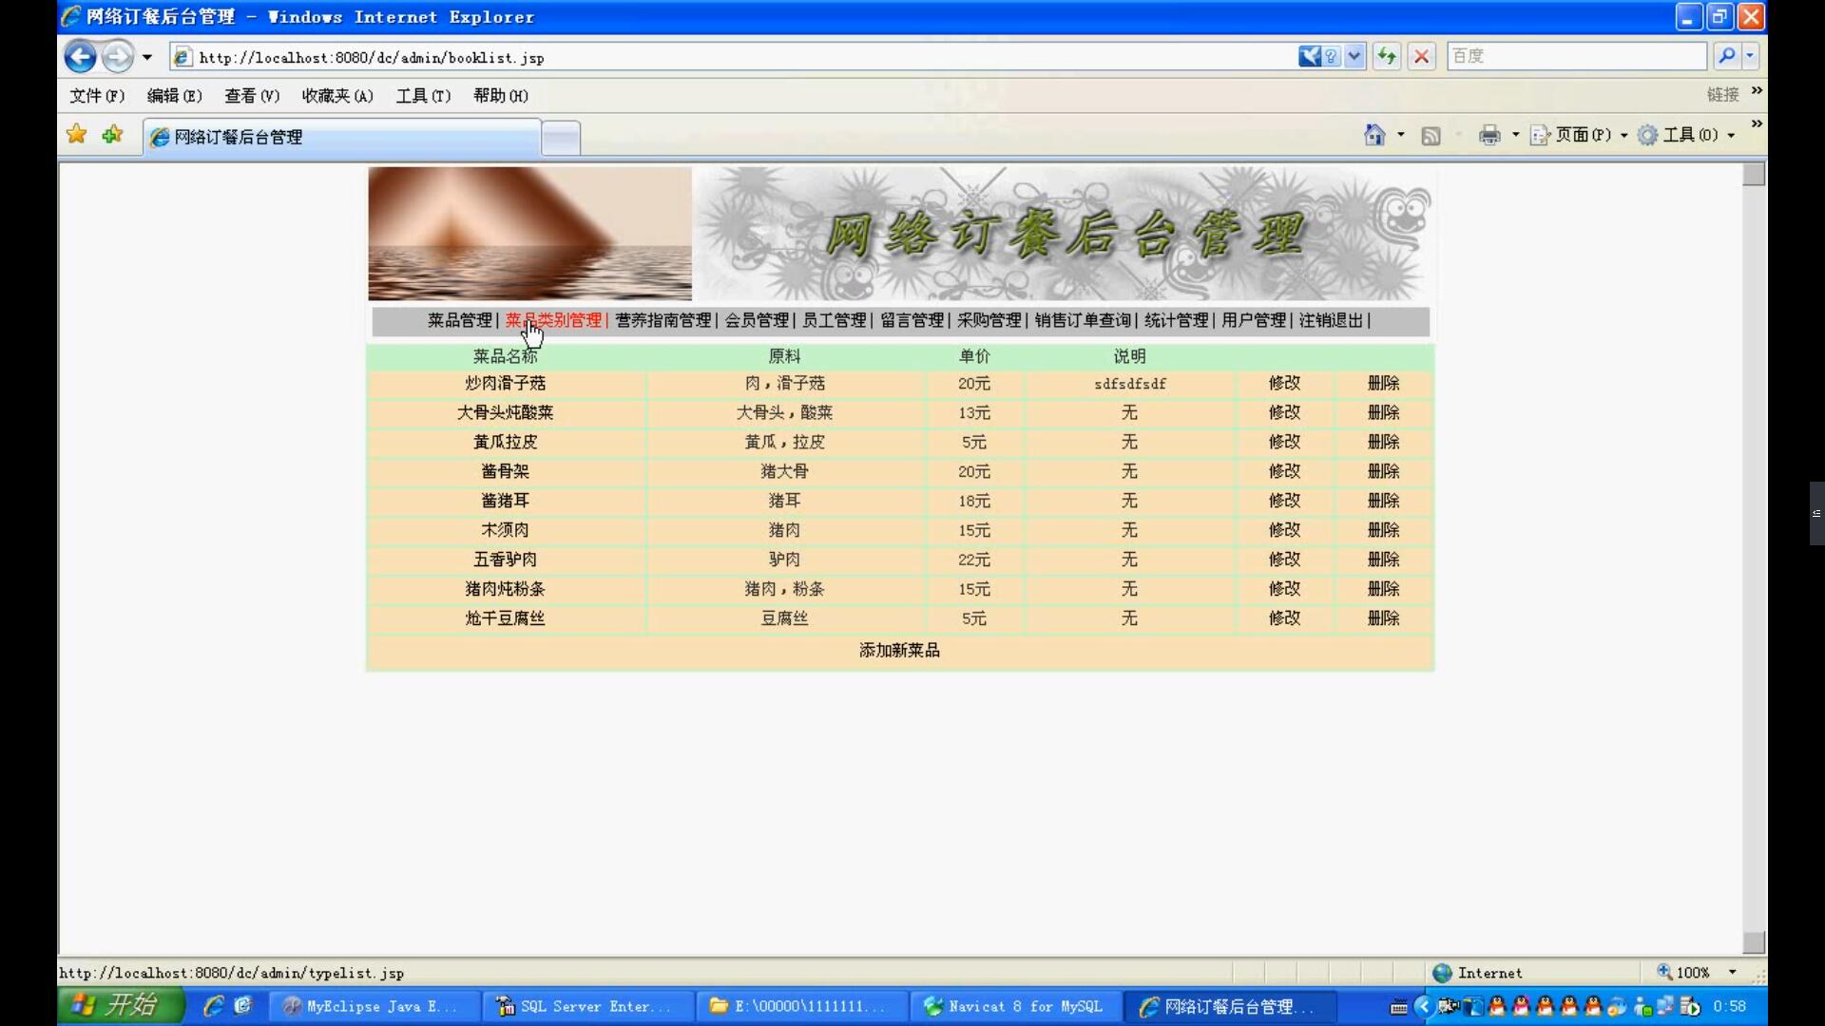1825x1026 pixels.
Task: Open the 工具(T) menu
Action: click(x=423, y=96)
